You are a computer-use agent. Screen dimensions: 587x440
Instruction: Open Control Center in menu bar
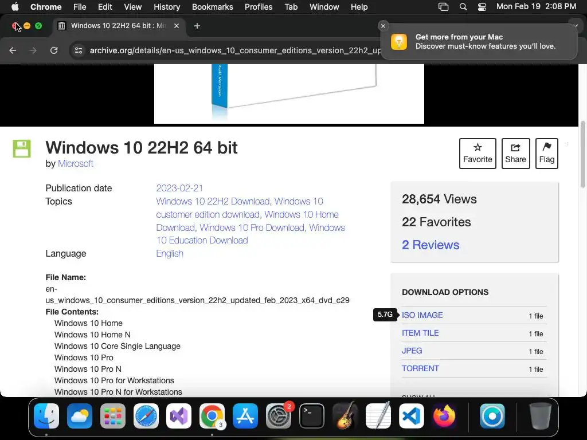pyautogui.click(x=482, y=7)
